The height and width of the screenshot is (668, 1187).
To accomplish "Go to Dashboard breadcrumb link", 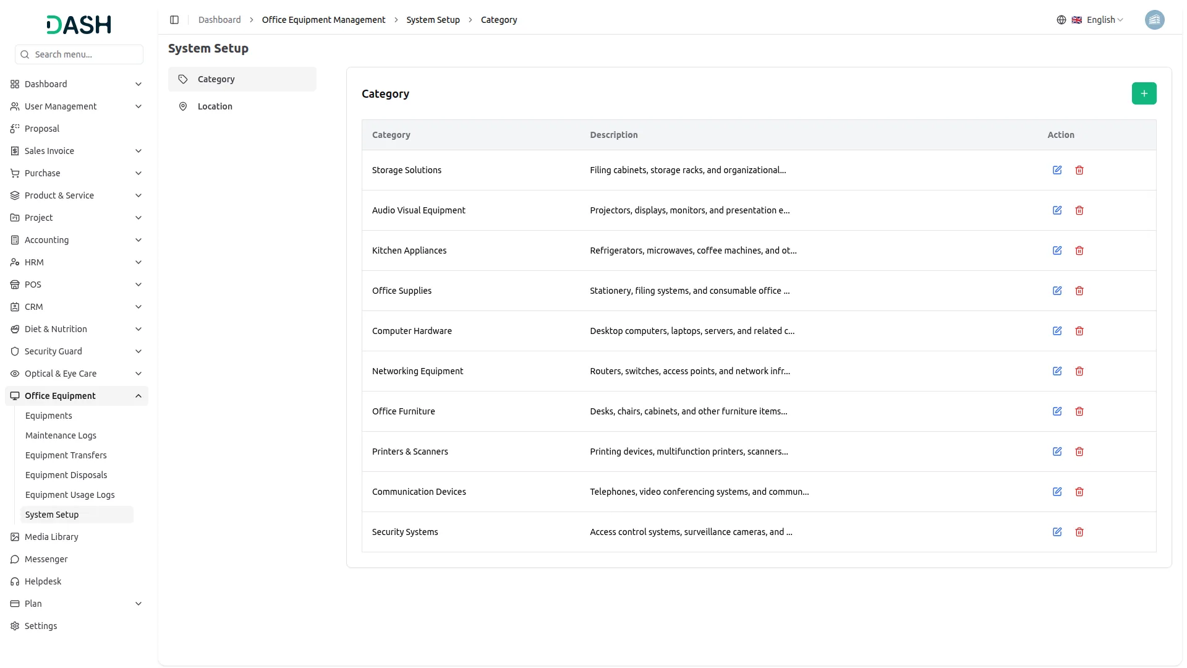I will 219,20.
